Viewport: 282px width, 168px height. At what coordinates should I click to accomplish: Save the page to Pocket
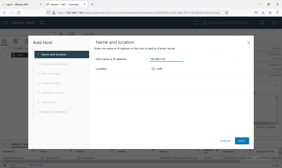[256, 13]
